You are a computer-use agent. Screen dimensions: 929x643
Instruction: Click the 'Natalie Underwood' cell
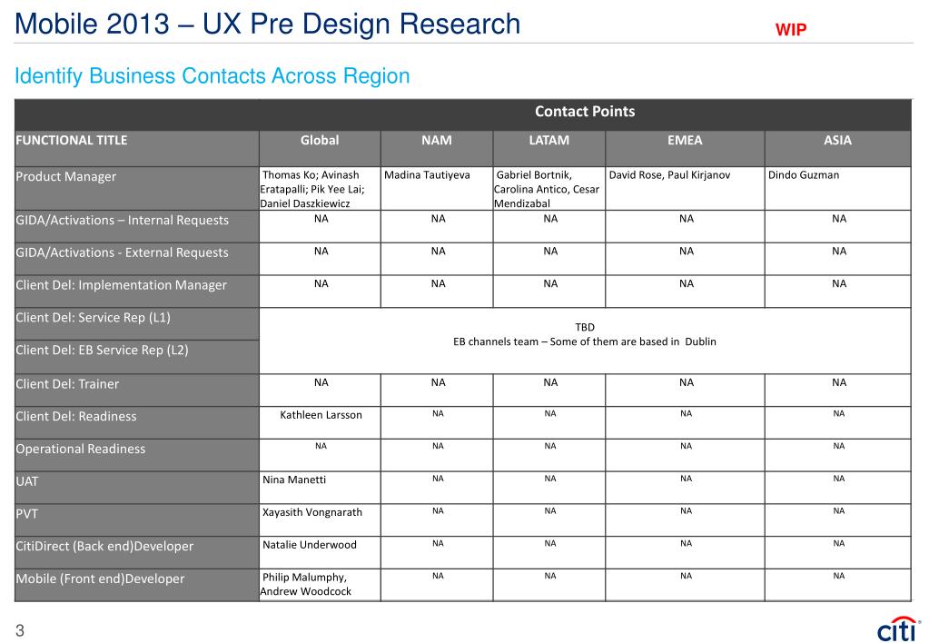point(320,552)
